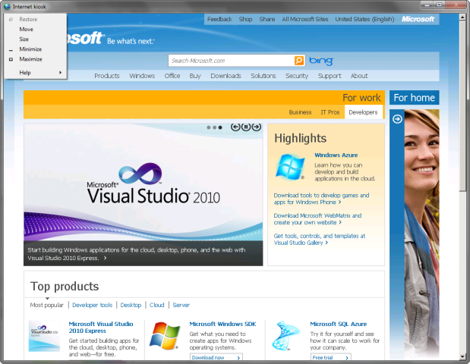470x364 pixels.
Task: Open Visual Studio Gallery link
Action: pyautogui.click(x=320, y=239)
